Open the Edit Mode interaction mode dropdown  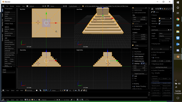pos(30,90)
